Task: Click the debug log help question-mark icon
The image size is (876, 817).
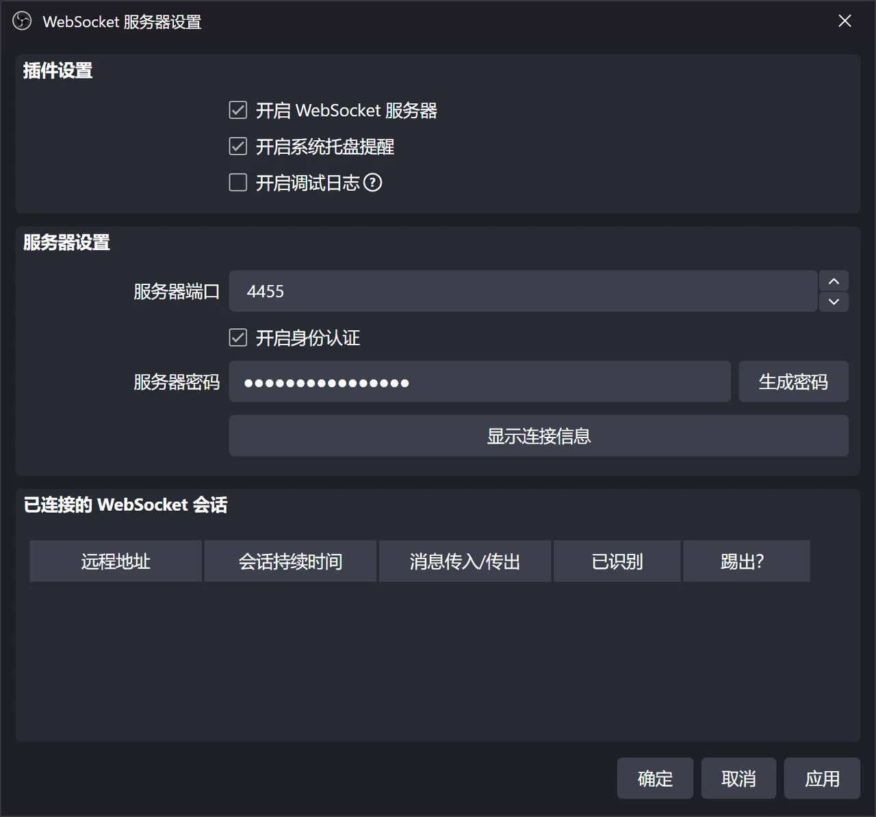Action: pyautogui.click(x=372, y=183)
